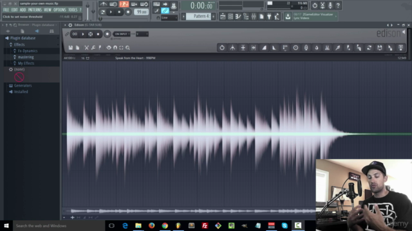The height and width of the screenshot is (231, 412).
Task: Click the Search the web and Windows box
Action: (x=59, y=225)
